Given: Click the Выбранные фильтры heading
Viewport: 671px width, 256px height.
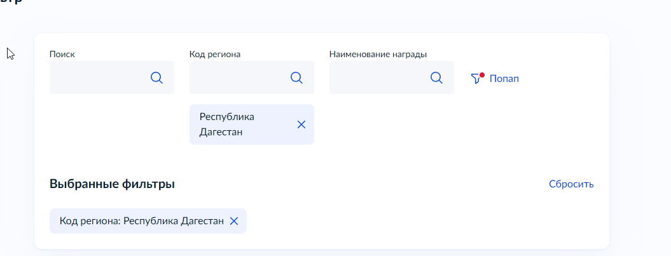Looking at the screenshot, I should point(112,184).
